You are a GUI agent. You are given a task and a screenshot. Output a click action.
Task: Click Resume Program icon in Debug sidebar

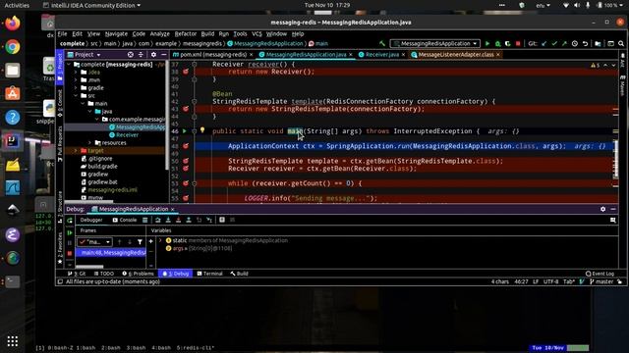pos(70,232)
